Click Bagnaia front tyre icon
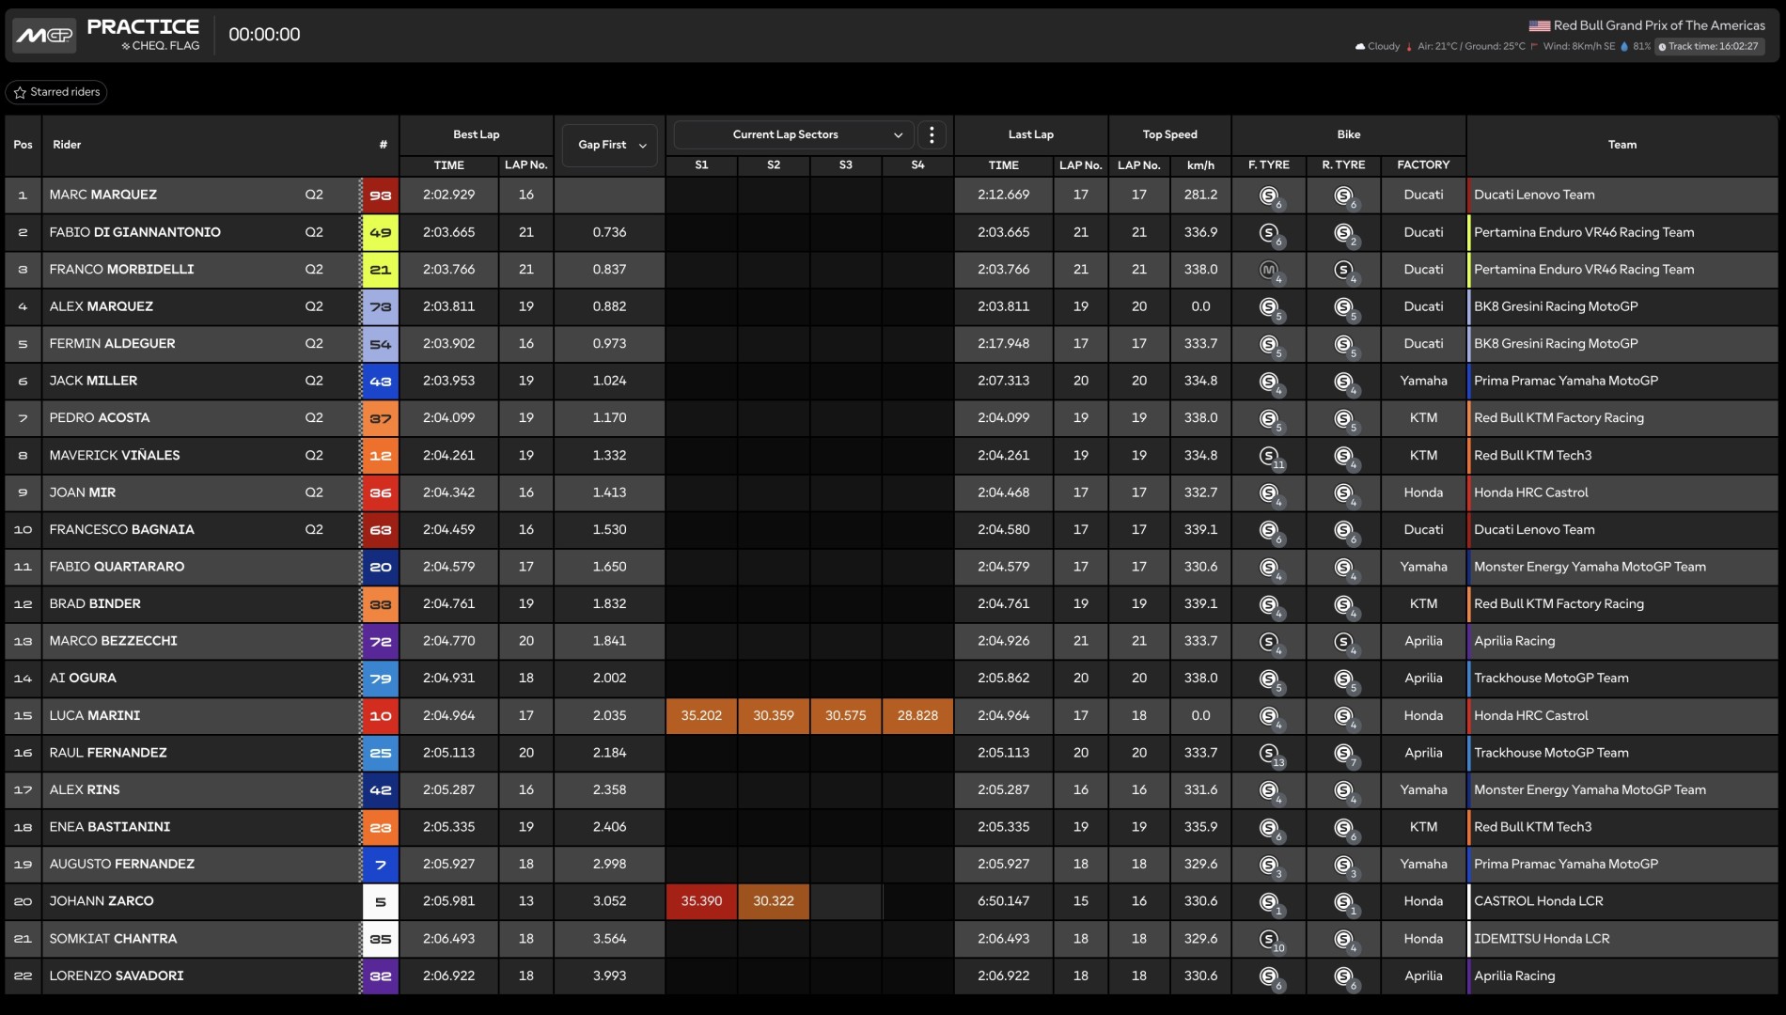This screenshot has height=1015, width=1786. [1270, 530]
